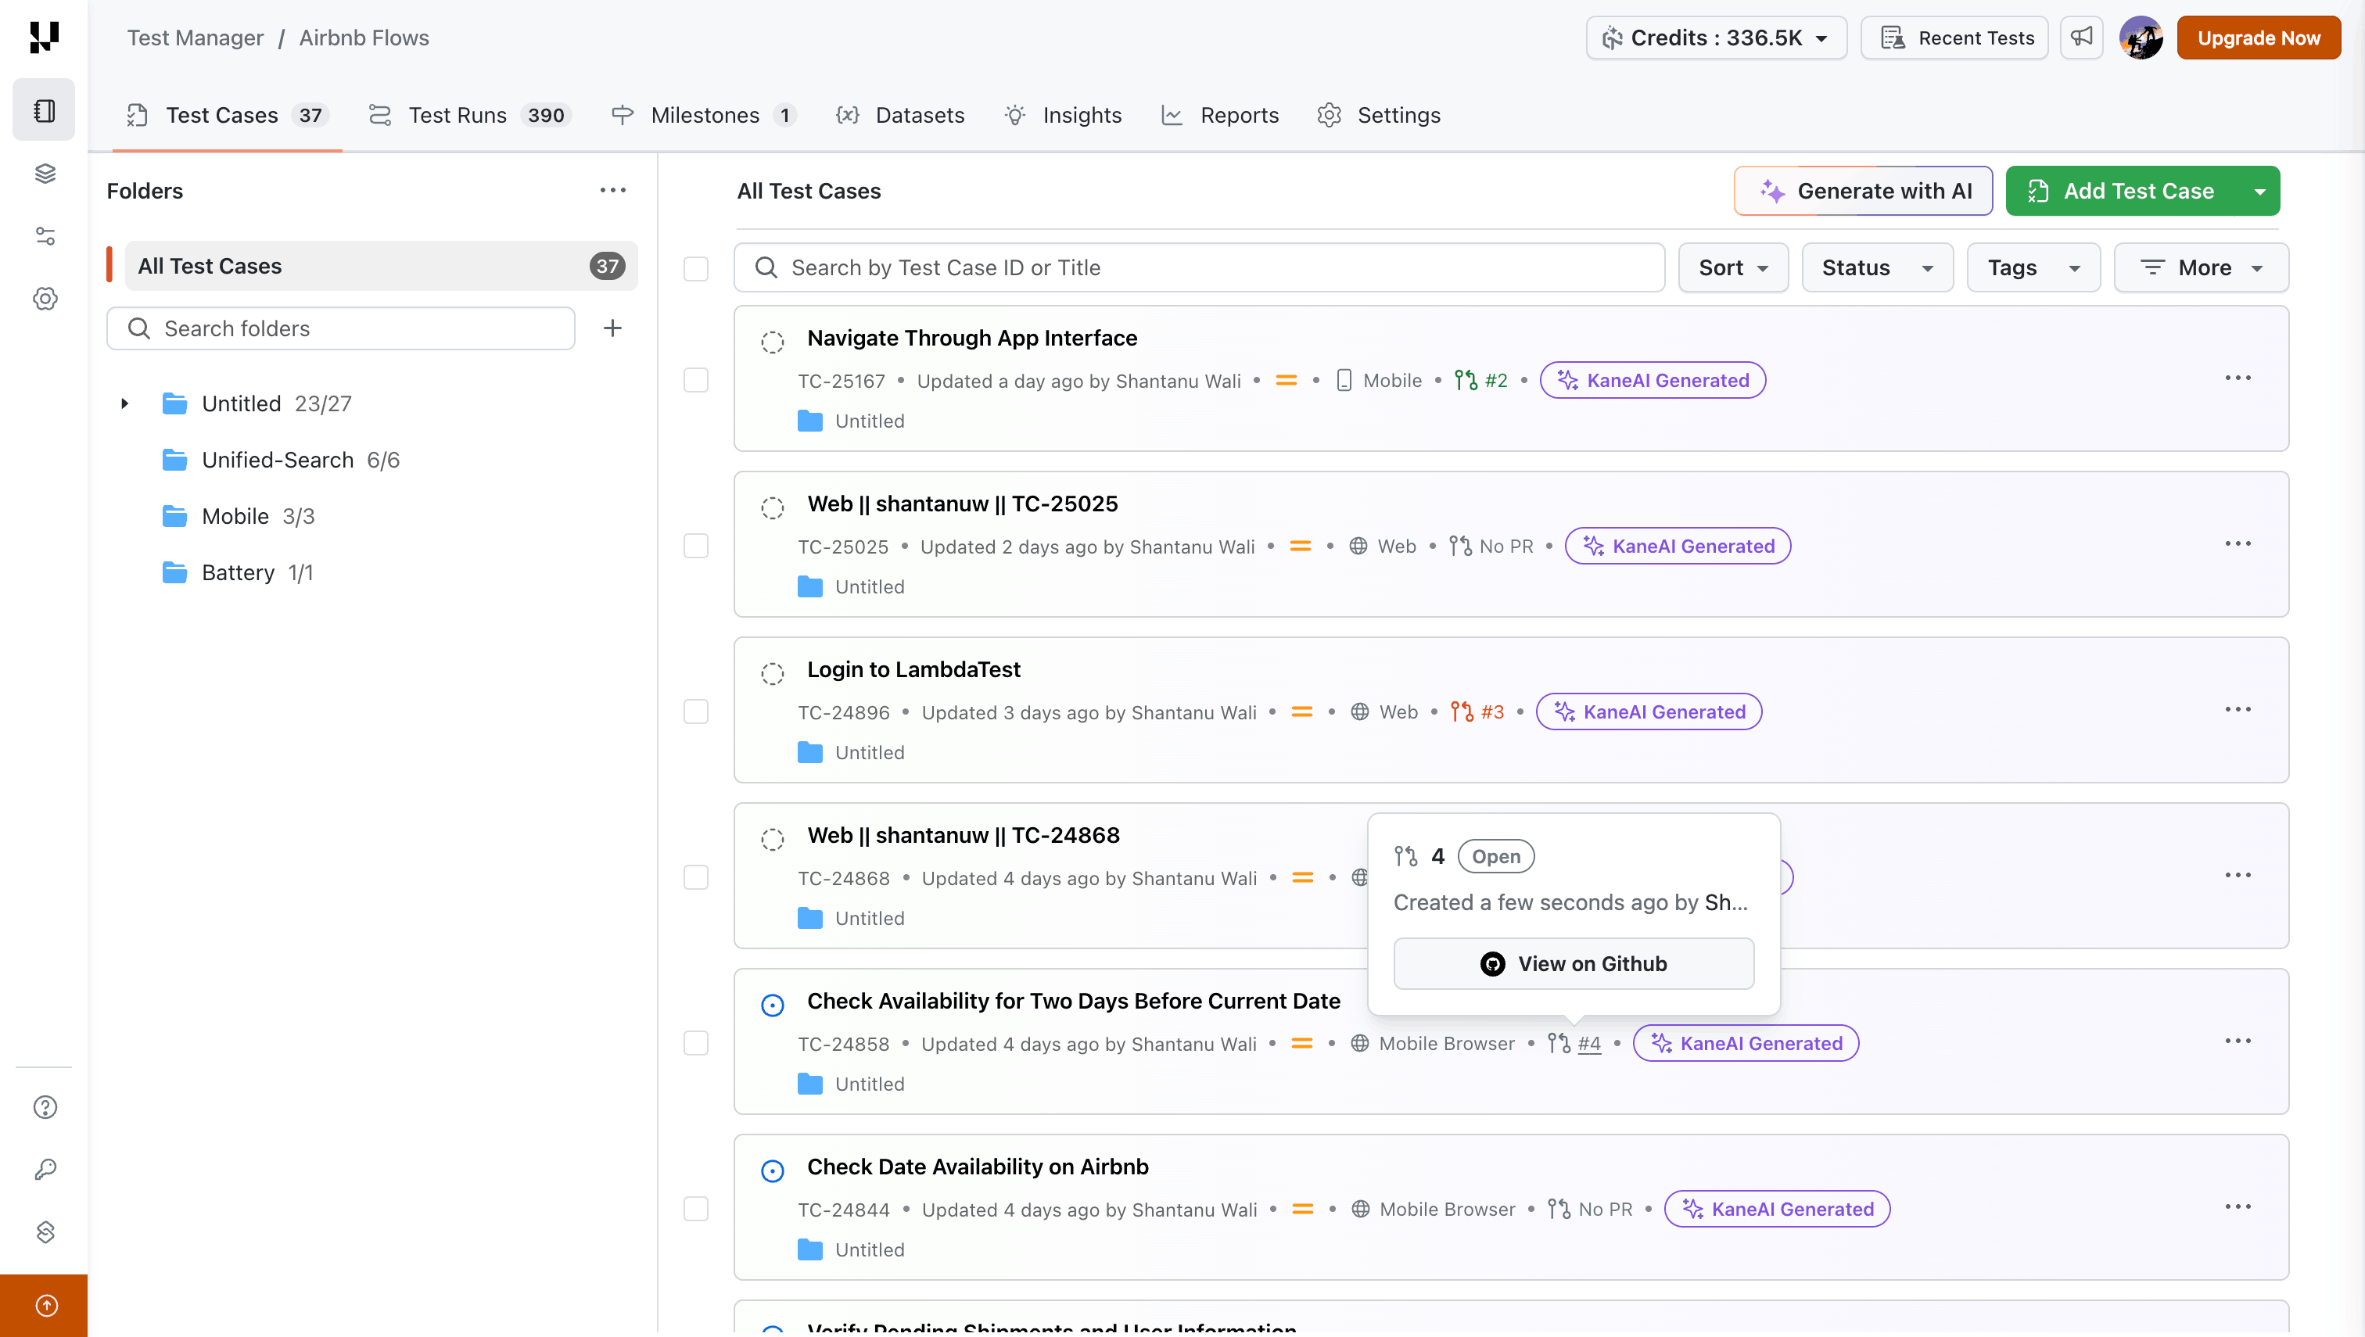Select checkbox for Login to LambdaTest
Viewport: 2365px width, 1337px height.
click(x=696, y=712)
